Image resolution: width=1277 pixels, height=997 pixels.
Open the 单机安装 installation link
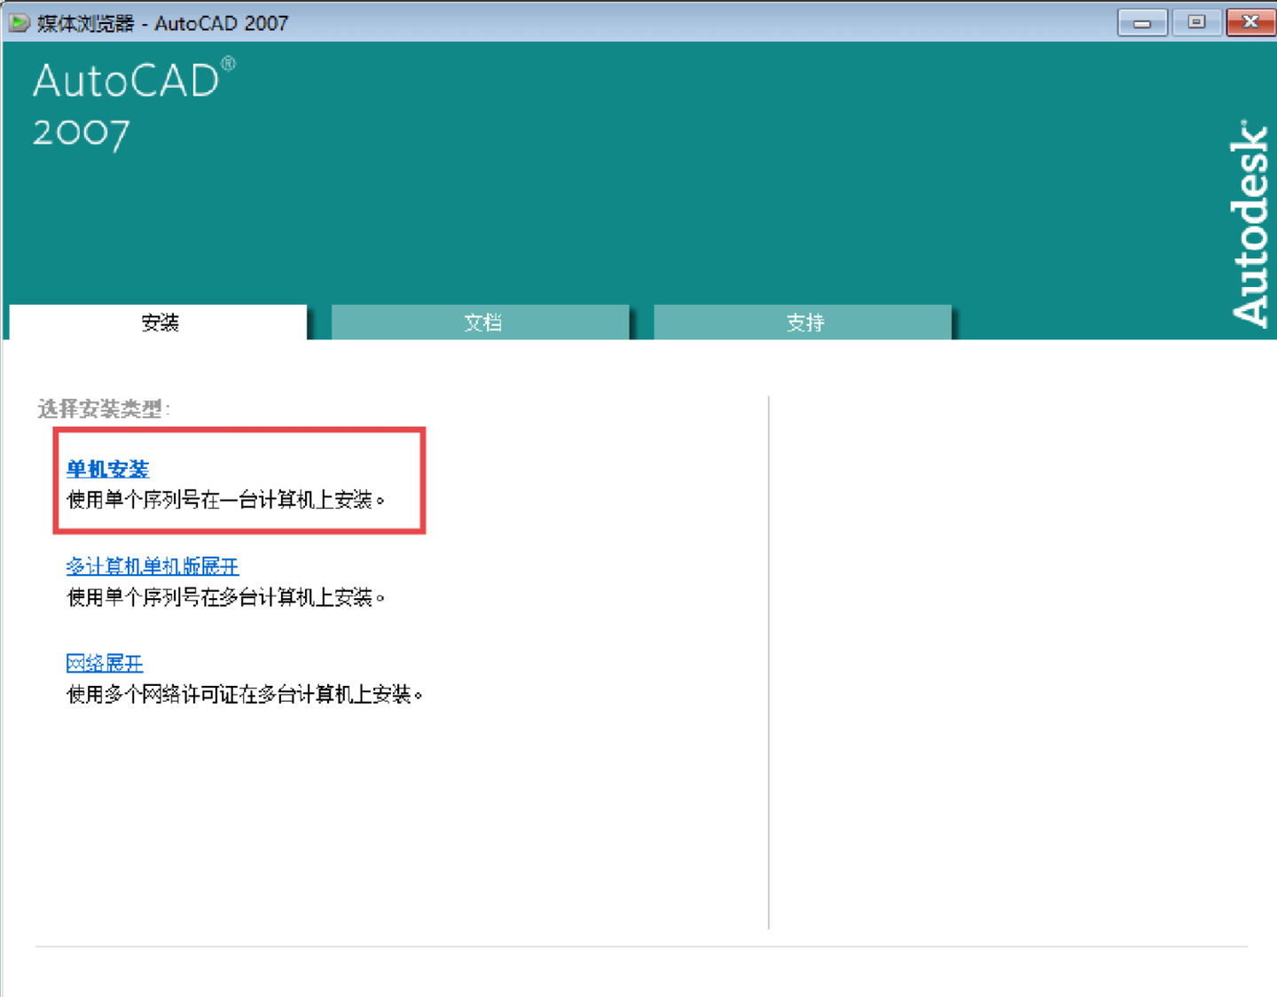coord(106,469)
